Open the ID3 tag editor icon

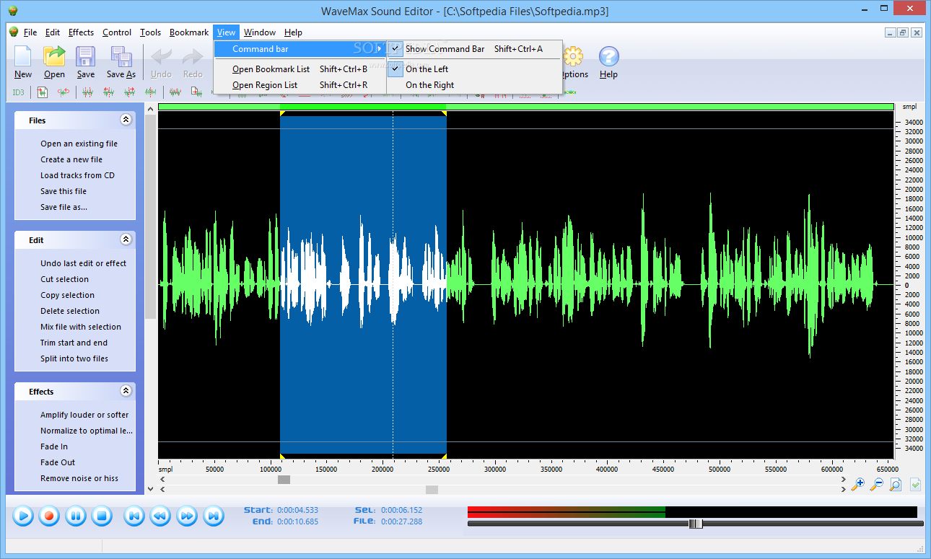pos(19,92)
